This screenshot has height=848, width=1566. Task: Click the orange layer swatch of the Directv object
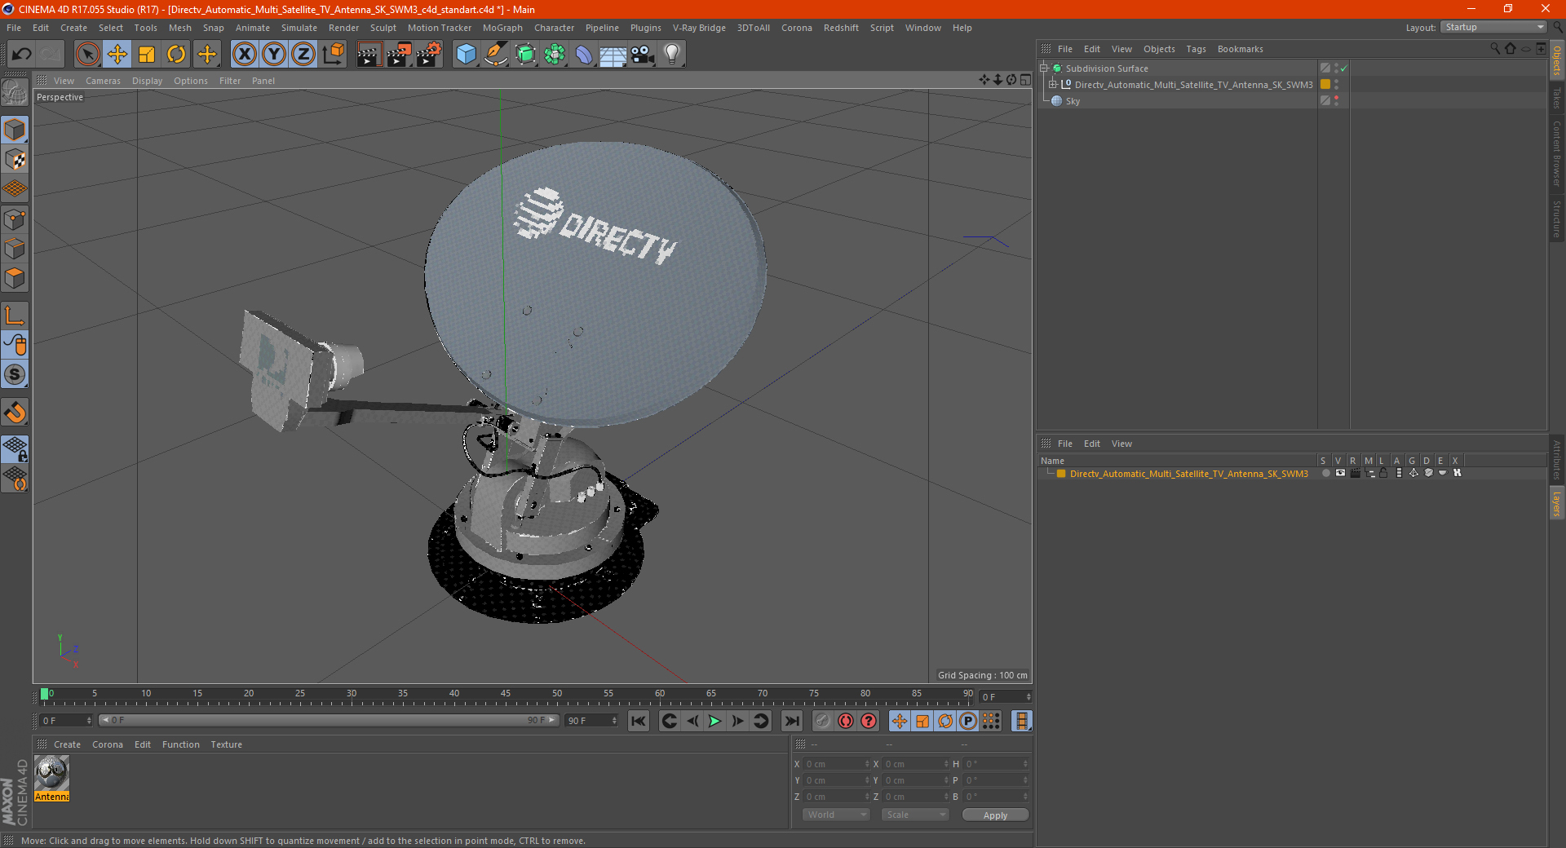[1325, 85]
